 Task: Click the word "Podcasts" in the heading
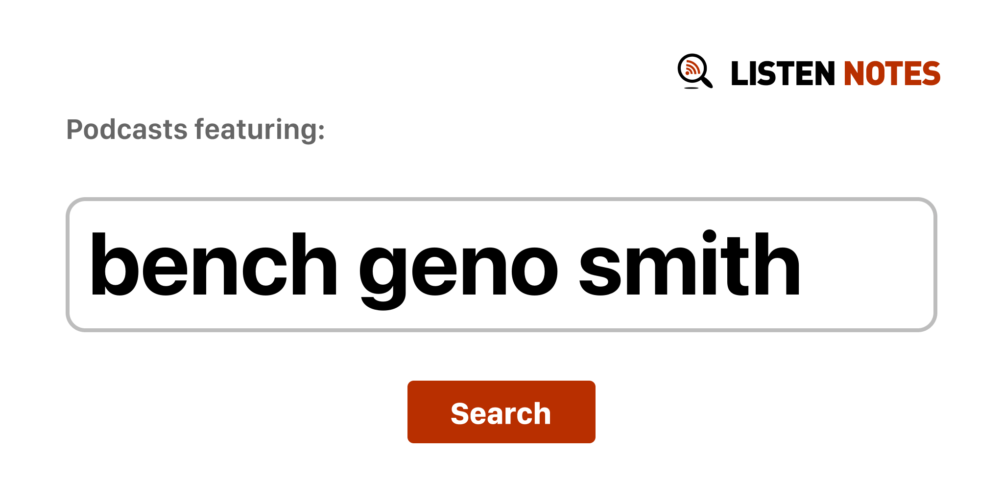(x=127, y=130)
